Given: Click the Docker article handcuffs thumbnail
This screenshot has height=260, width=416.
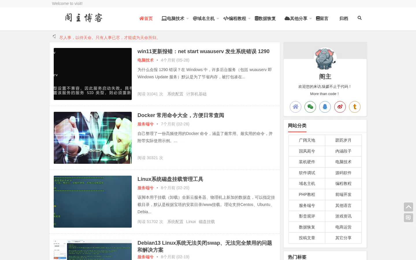Looking at the screenshot, I should [93, 138].
